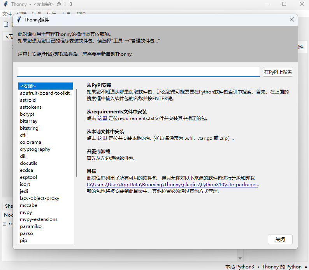The height and width of the screenshot is (270, 309).
Task: Click scroll-down arrow in Thonny main window
Action: [x=240, y=258]
